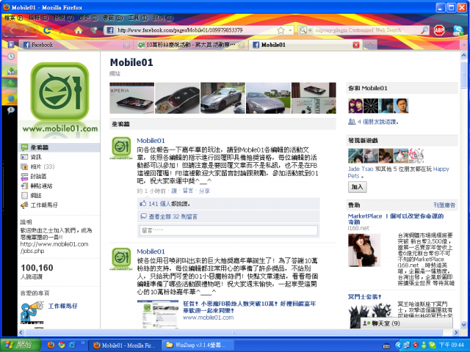The width and height of the screenshot is (470, 352).
Task: Launch Firefox from quick launch bar
Action: point(51,345)
